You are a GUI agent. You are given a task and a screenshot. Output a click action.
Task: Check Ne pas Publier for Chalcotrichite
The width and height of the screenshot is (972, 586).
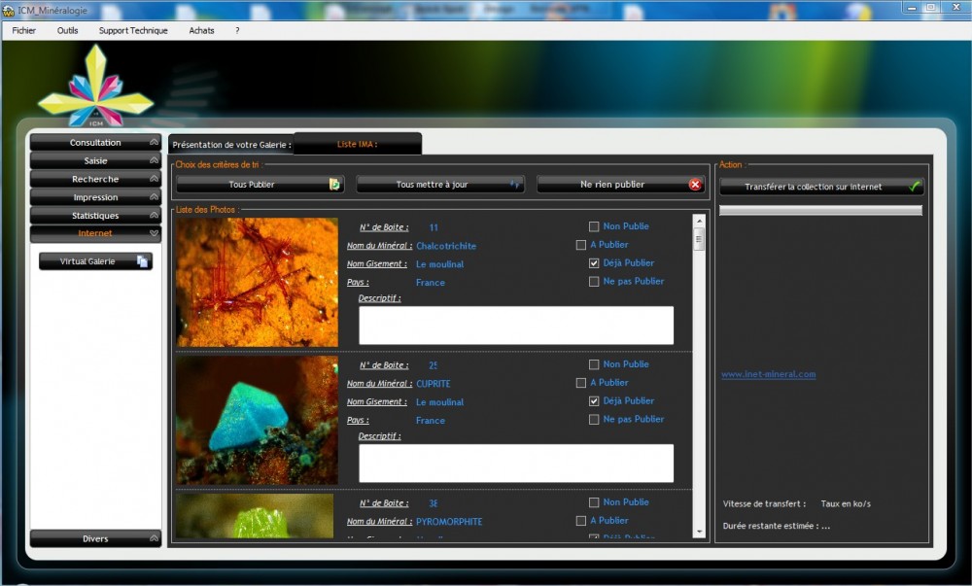[594, 281]
